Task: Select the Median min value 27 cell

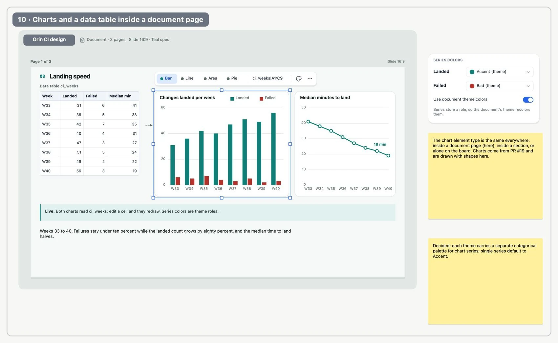Action: (123, 143)
